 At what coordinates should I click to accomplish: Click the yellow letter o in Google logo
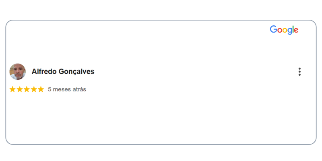(285, 31)
